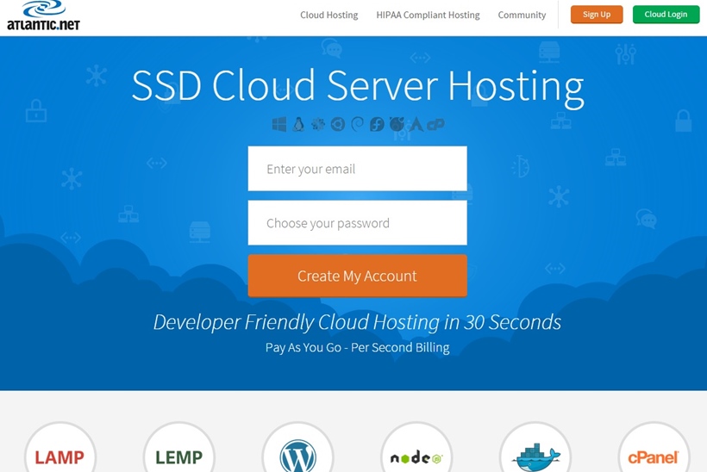Open the LEMP stack circle
The image size is (707, 472).
pos(179,447)
